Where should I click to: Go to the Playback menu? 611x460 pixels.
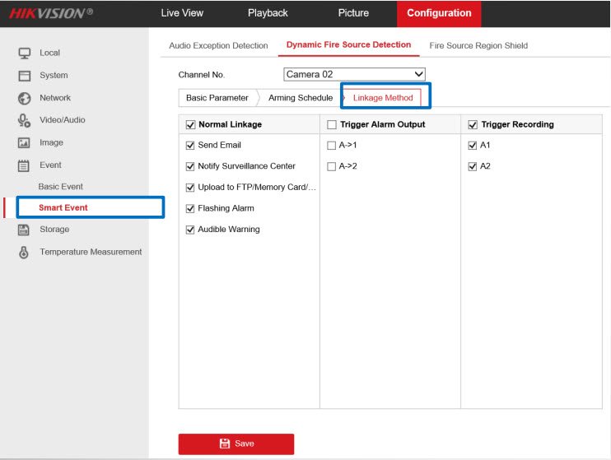[x=268, y=13]
